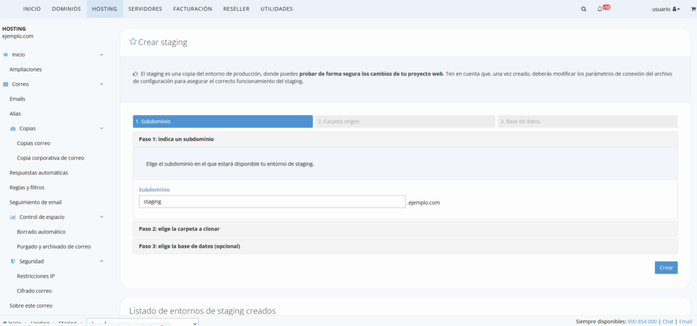Open the RESELLER top menu
Viewport: 697px width, 326px height.
point(236,9)
